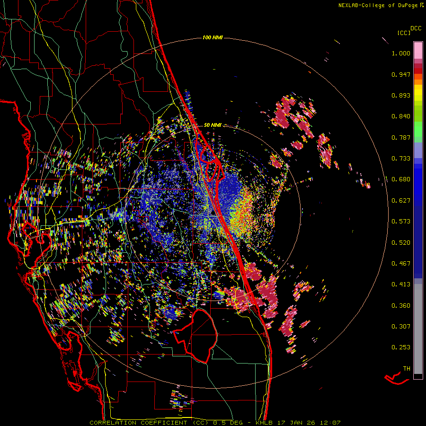The height and width of the screenshot is (426, 426).
Task: Click the 0.787 colorbar tick label
Action: (x=401, y=137)
